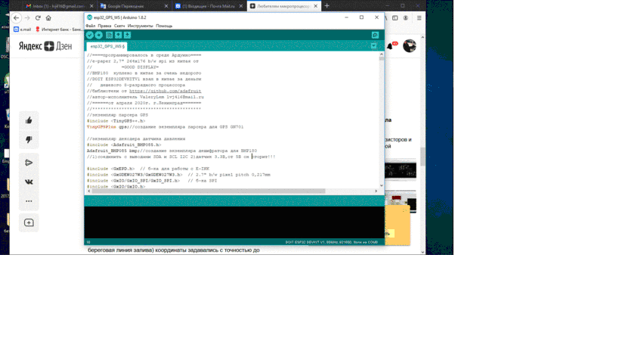Open the three-dots more options on Zen sidebar
The width and height of the screenshot is (619, 348).
point(29,201)
